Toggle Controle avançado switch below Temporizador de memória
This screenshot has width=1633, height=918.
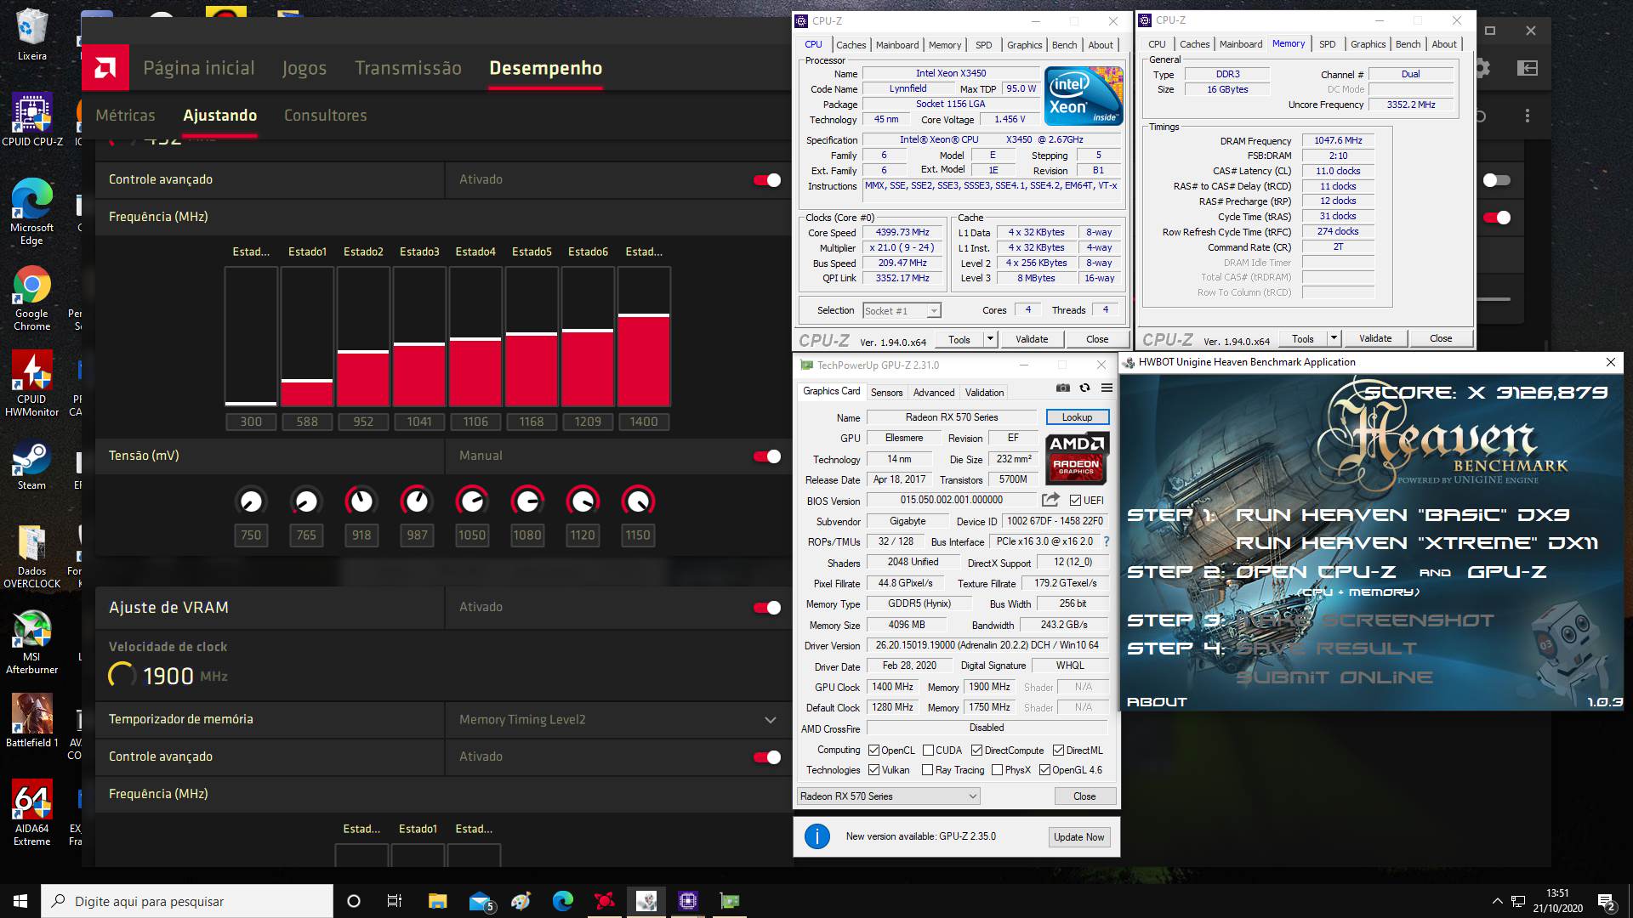tap(767, 757)
